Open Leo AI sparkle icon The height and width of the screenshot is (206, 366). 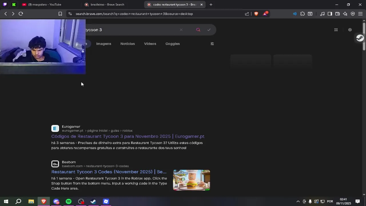[x=345, y=14]
